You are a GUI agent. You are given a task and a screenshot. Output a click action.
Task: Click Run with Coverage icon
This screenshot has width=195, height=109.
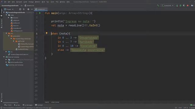184,5
